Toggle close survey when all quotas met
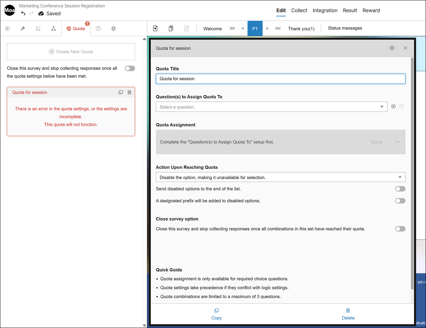Image resolution: width=426 pixels, height=328 pixels. [x=130, y=68]
